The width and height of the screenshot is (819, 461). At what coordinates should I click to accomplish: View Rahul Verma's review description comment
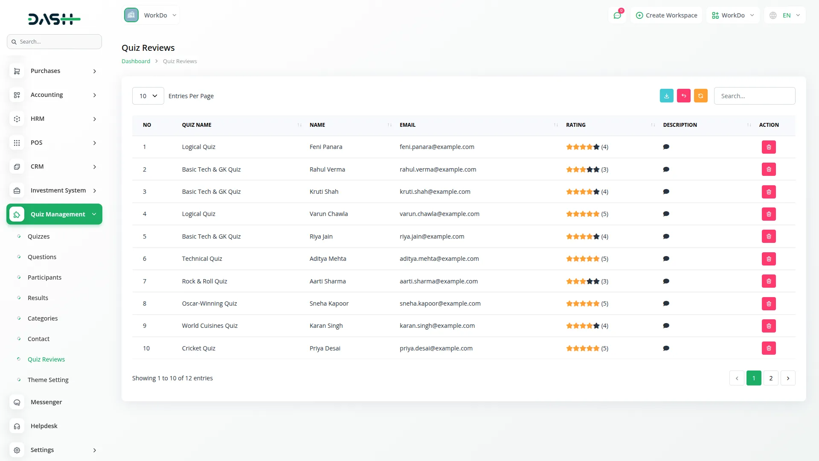coord(666,169)
